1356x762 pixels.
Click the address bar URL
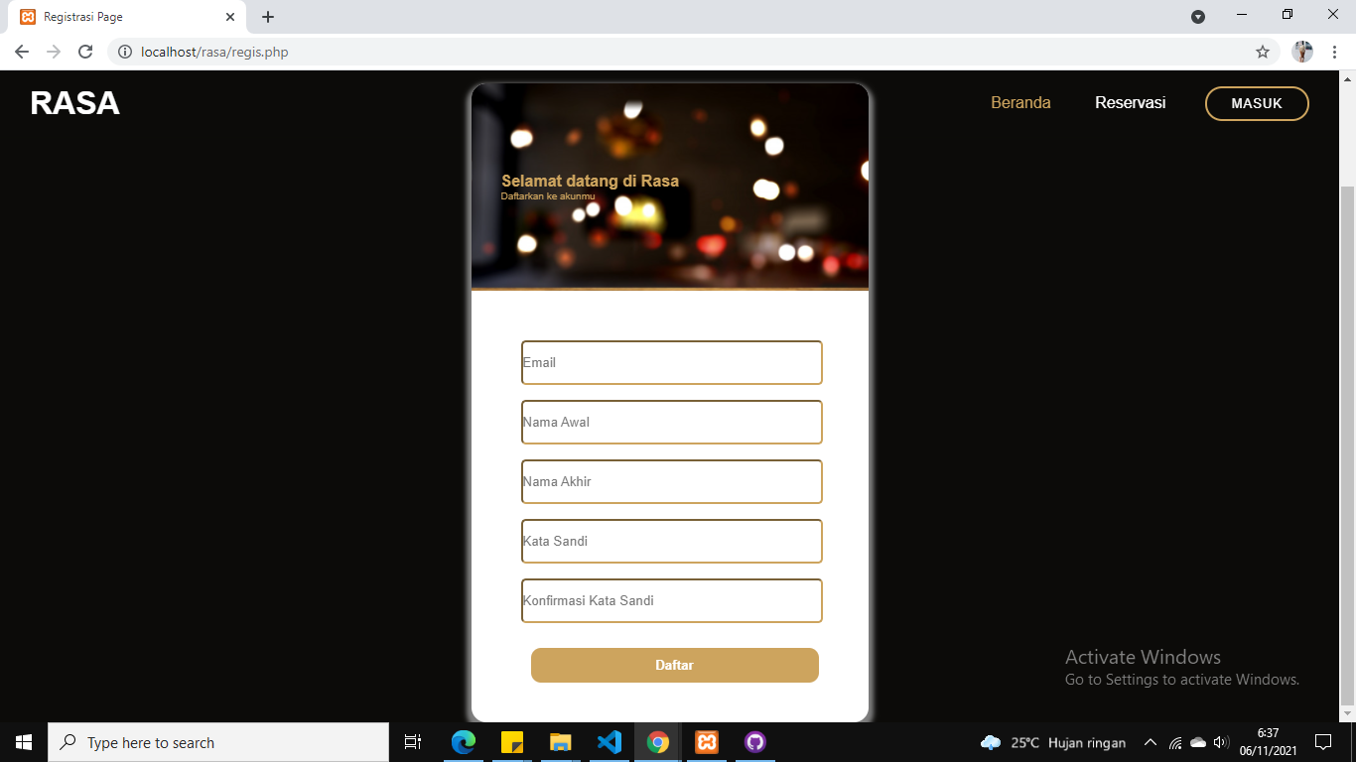pos(214,52)
